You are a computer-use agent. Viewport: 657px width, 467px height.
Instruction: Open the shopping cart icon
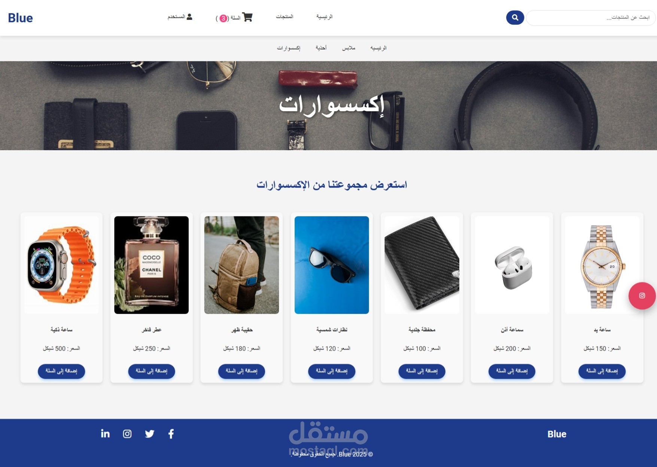tap(247, 17)
